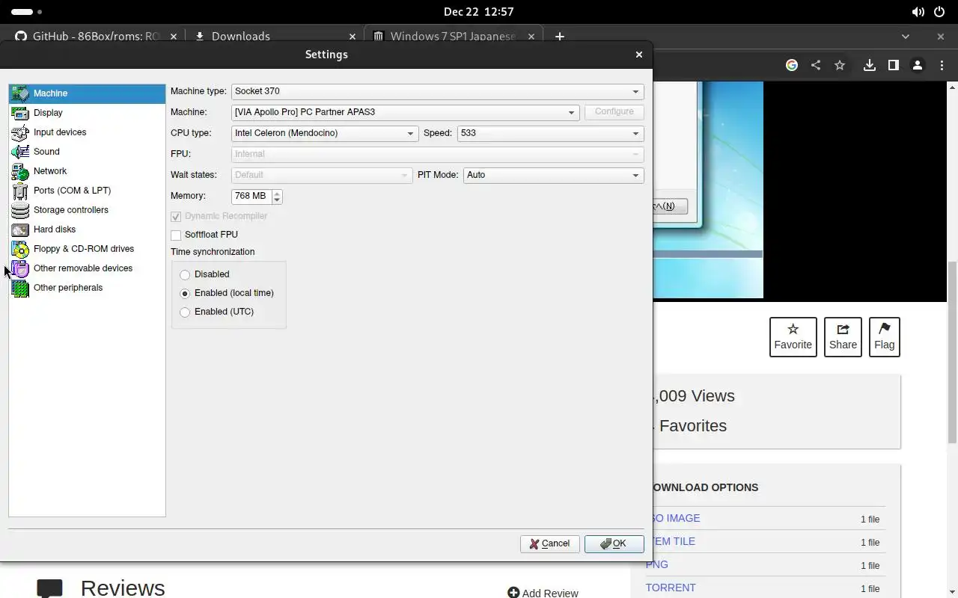The height and width of the screenshot is (598, 958).
Task: Open a new browser tab
Action: pos(559,36)
